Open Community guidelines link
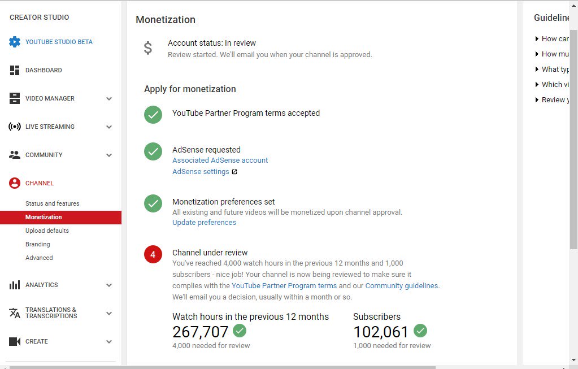Viewport: 578px width, 369px height. (x=401, y=286)
